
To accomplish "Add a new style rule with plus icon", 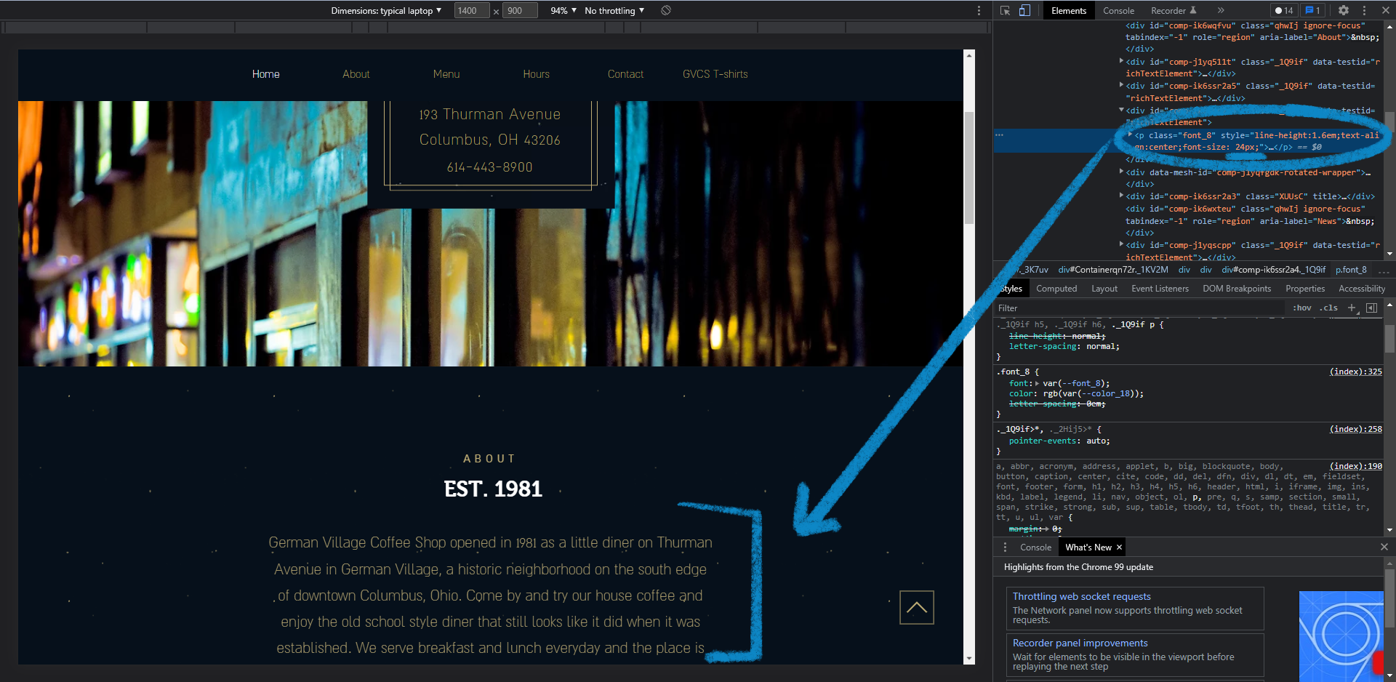I will click(1352, 308).
